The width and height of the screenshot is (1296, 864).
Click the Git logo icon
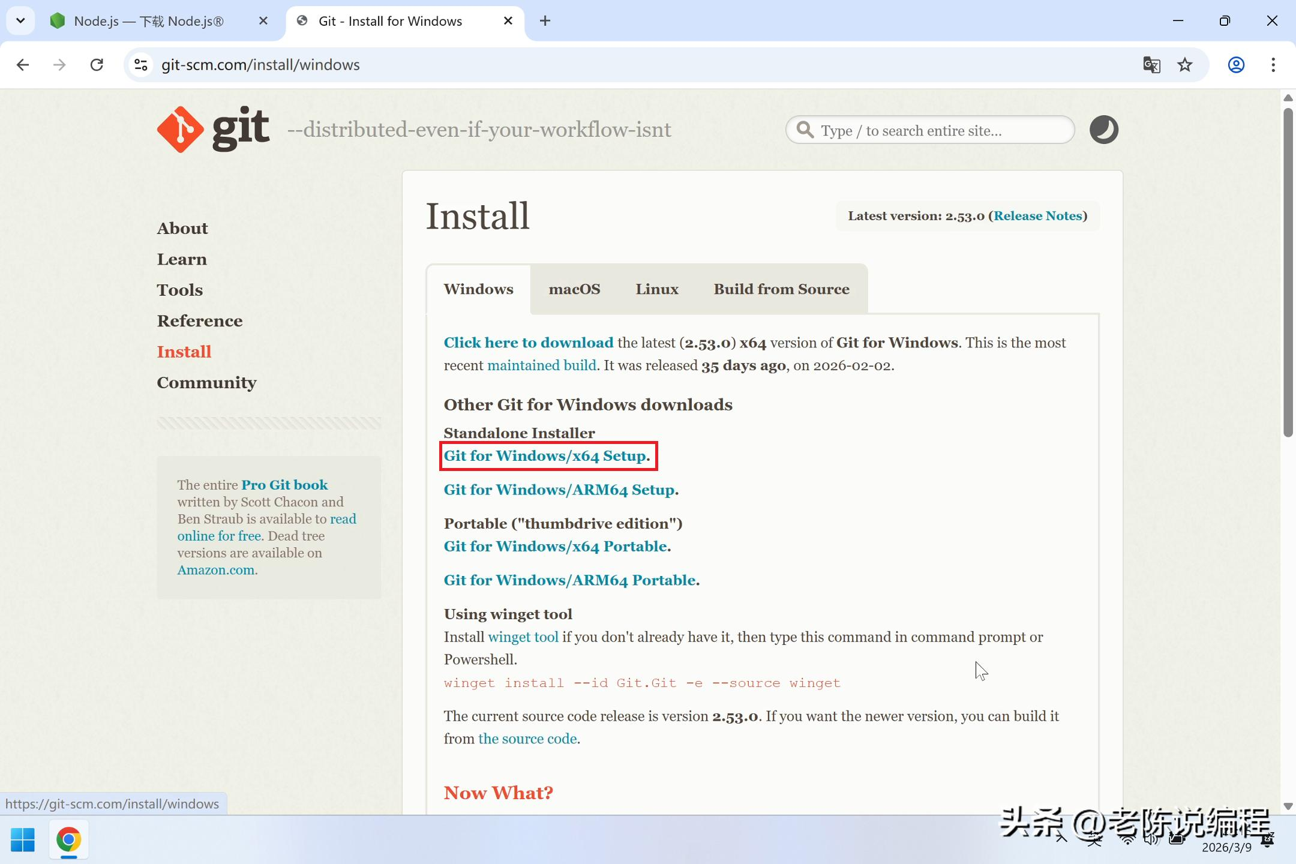[x=180, y=130]
